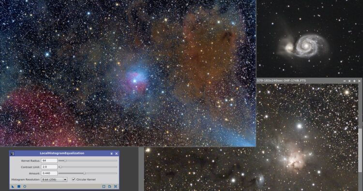Click the Reset cross icon in LocalHistogramEqualization
363x191 pixels.
click(x=116, y=186)
